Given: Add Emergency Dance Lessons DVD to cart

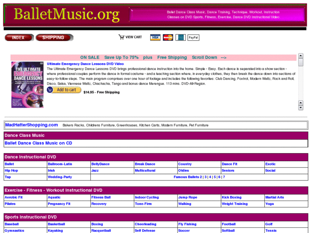Looking at the screenshot, I should [x=64, y=90].
